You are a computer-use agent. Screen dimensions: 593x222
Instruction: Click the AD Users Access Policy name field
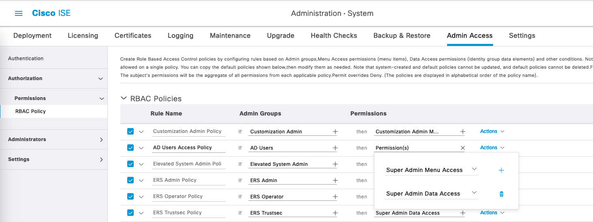click(x=188, y=148)
